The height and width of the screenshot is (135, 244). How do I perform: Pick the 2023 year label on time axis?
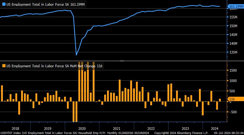pyautogui.click(x=185, y=129)
